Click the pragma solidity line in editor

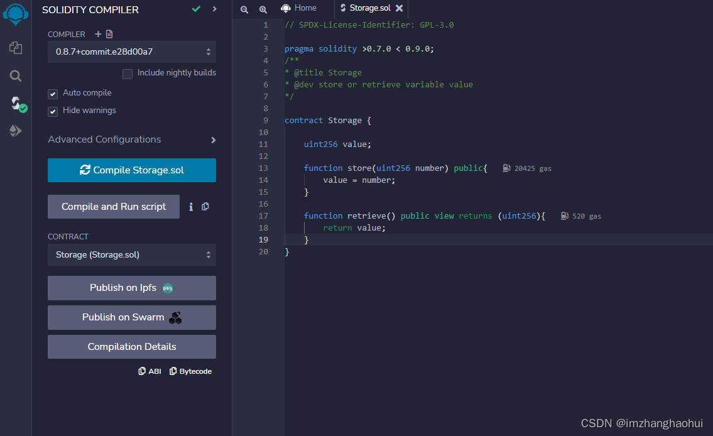[x=359, y=48]
